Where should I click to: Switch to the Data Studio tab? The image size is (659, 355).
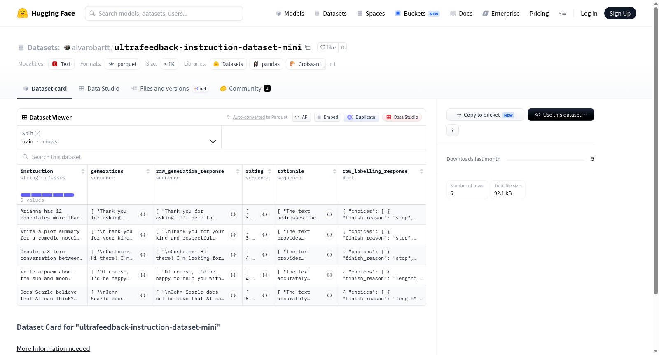point(99,88)
